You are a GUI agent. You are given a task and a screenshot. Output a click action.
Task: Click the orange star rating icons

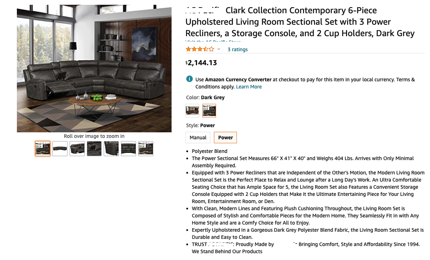point(200,49)
